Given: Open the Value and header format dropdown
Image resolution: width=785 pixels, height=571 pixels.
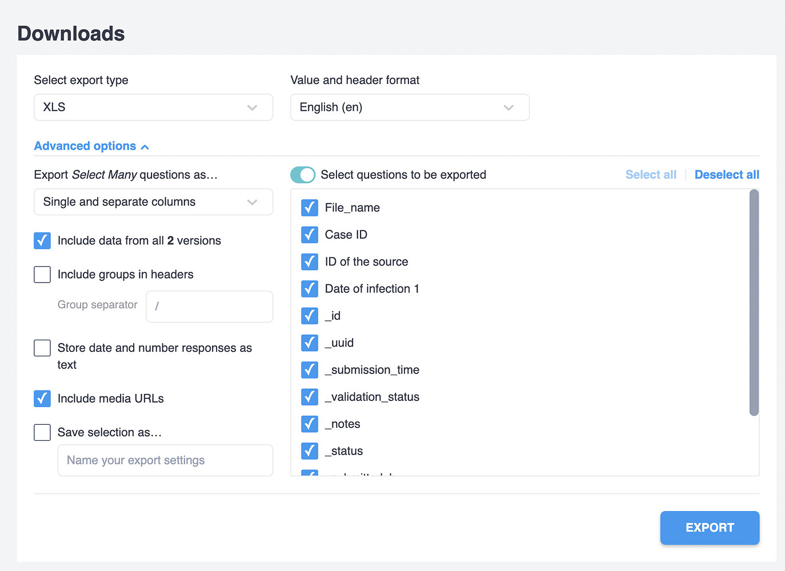Looking at the screenshot, I should (409, 107).
